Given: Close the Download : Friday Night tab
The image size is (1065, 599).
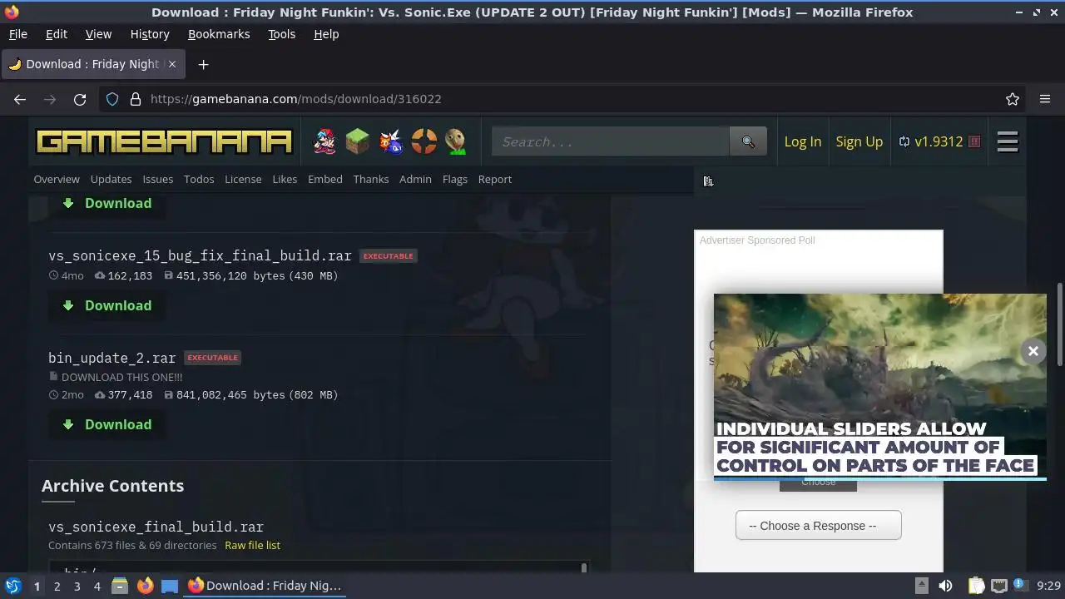Looking at the screenshot, I should 171,64.
